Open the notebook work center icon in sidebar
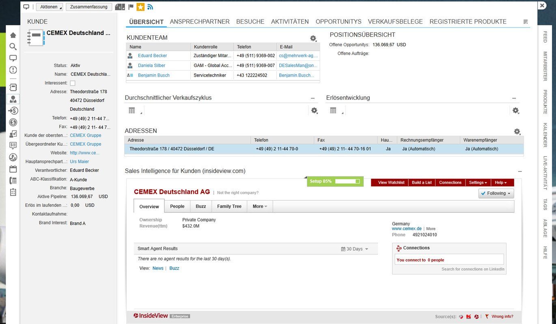Image resolution: width=556 pixels, height=324 pixels. pyautogui.click(x=13, y=87)
